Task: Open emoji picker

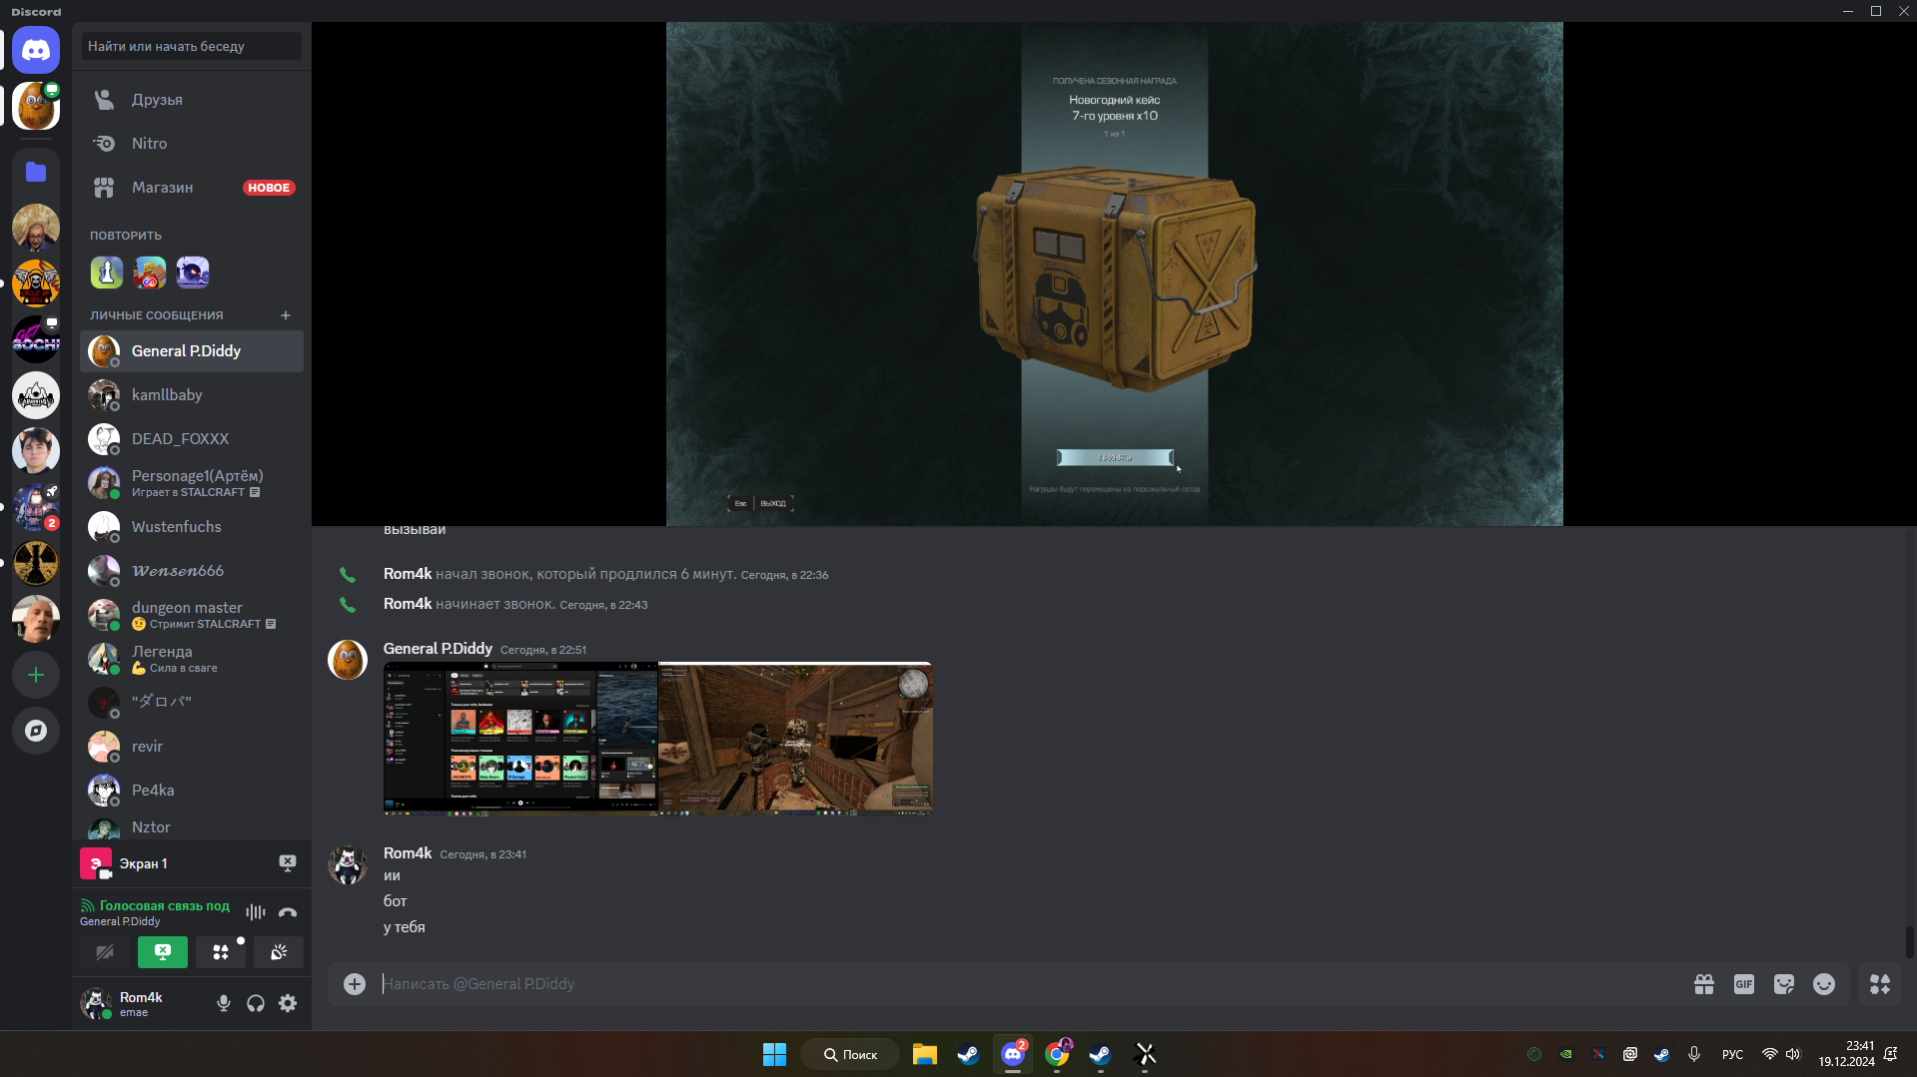Action: [1824, 984]
